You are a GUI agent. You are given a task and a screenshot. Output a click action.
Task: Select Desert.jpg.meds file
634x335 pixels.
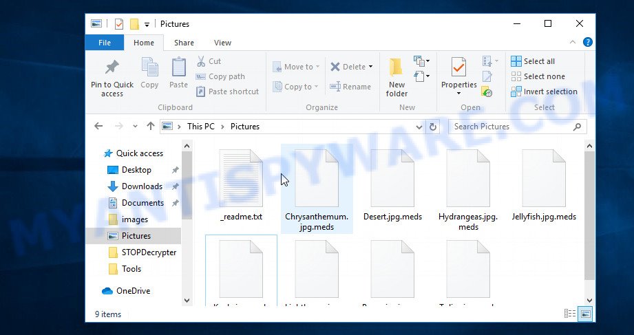392,186
